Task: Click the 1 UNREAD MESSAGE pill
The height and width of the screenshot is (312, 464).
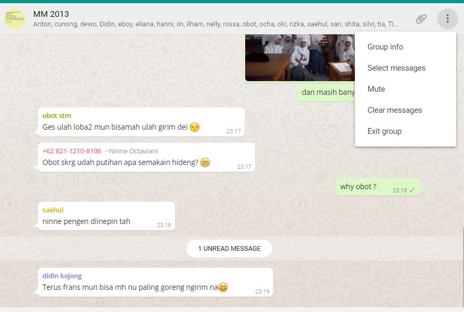Action: [229, 248]
